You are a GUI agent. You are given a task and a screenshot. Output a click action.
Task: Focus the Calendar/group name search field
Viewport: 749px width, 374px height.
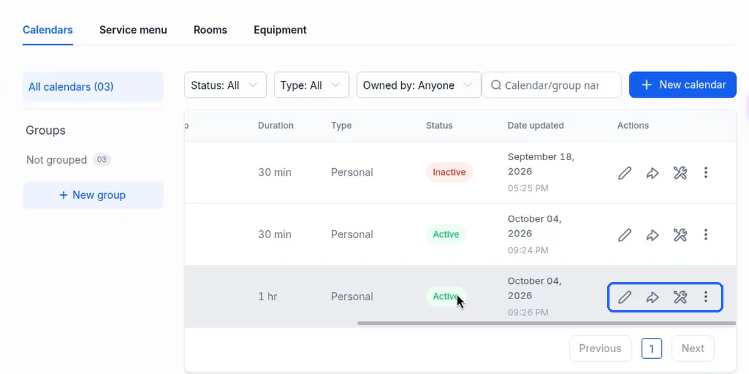(x=552, y=85)
